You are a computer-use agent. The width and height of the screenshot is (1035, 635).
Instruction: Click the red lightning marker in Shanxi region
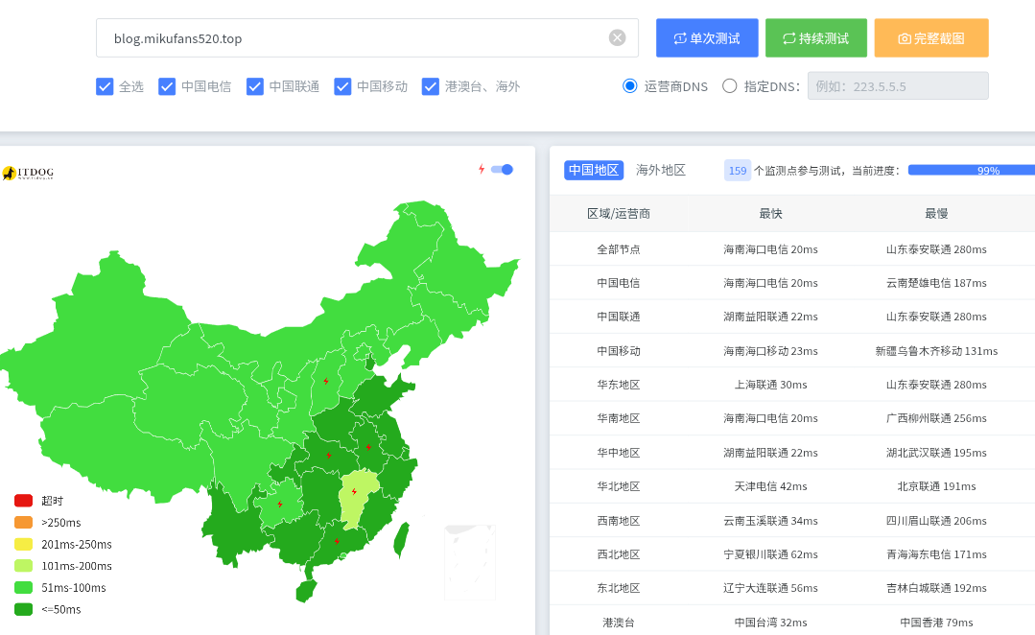pos(325,382)
